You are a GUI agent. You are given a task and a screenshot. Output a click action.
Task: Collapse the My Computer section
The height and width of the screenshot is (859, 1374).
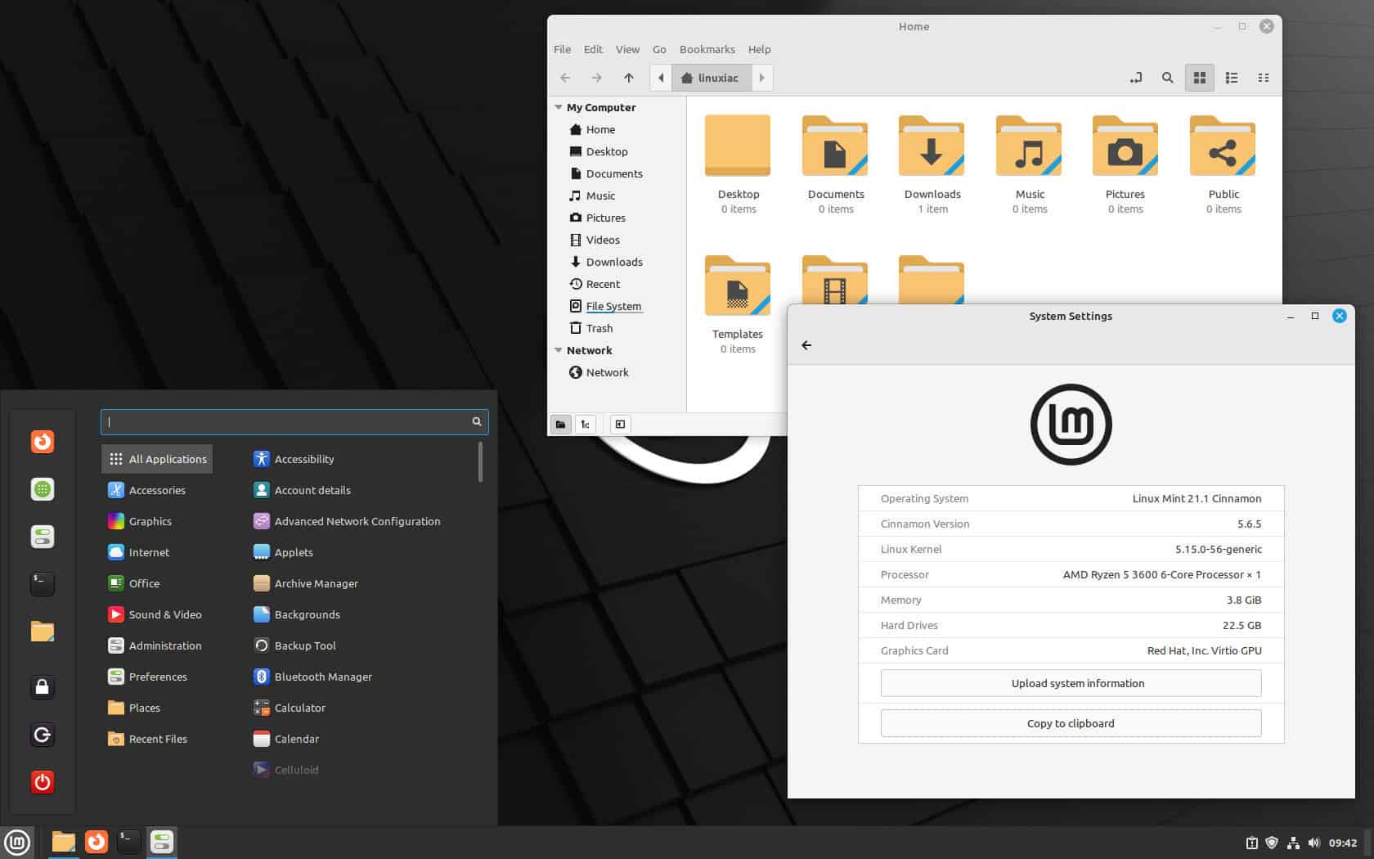(559, 107)
